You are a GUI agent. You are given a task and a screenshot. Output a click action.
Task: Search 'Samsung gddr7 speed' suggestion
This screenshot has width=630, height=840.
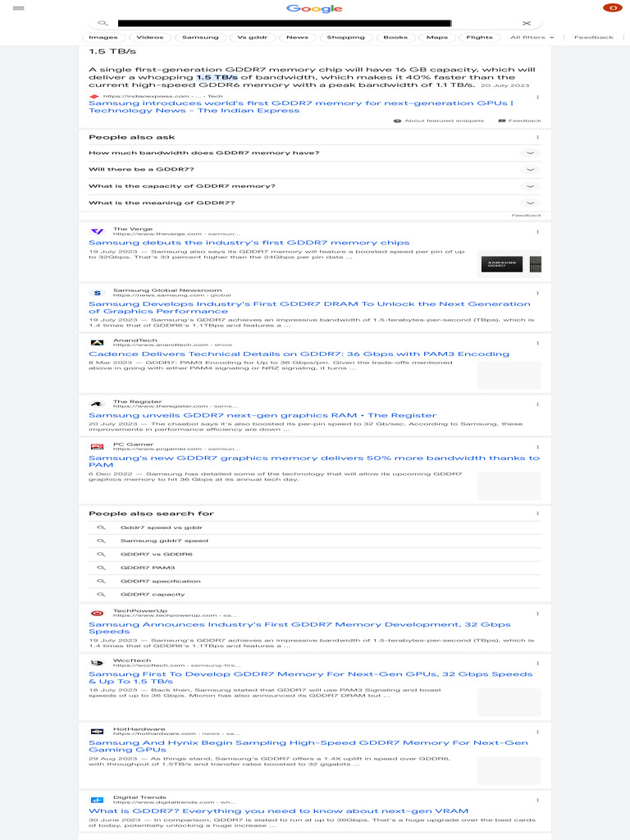pyautogui.click(x=315, y=541)
